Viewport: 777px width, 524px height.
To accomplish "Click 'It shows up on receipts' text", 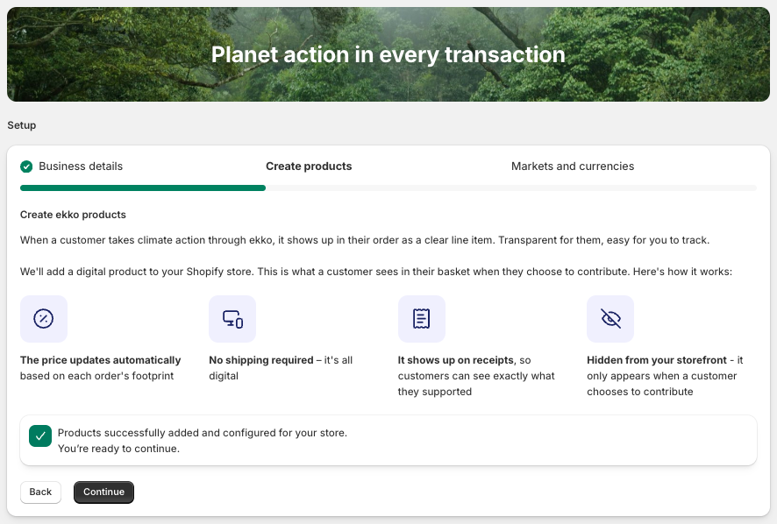I will pyautogui.click(x=456, y=360).
